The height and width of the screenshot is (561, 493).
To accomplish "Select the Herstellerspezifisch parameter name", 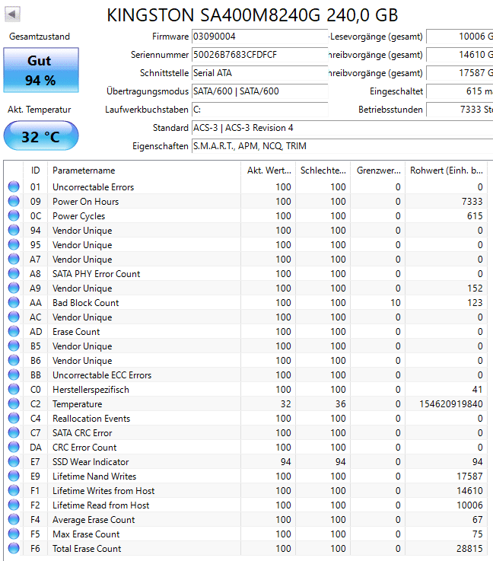I will tap(91, 390).
